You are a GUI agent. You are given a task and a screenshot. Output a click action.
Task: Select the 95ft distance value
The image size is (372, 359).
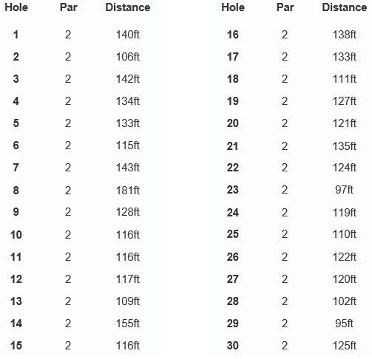click(x=344, y=324)
